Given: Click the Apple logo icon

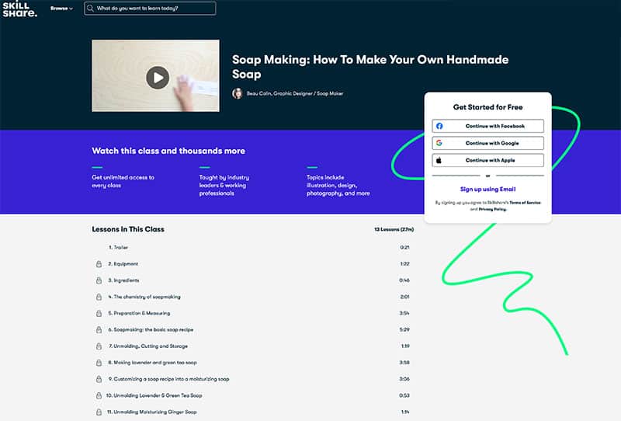Looking at the screenshot, I should (439, 160).
